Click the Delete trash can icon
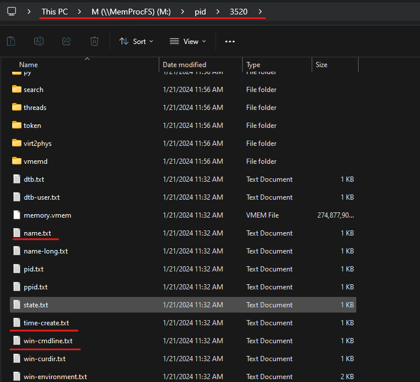Image resolution: width=420 pixels, height=382 pixels. [x=94, y=41]
